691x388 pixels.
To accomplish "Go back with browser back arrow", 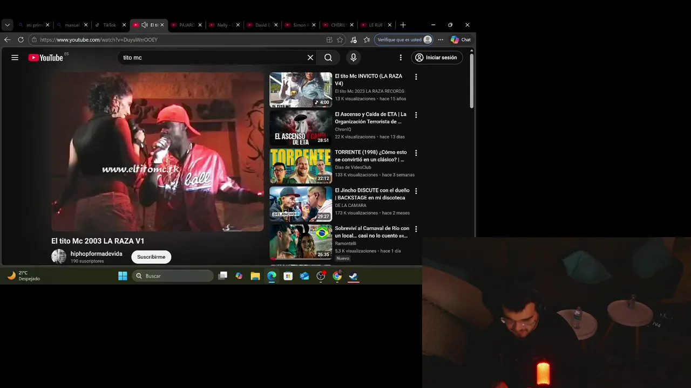I will tap(7, 40).
